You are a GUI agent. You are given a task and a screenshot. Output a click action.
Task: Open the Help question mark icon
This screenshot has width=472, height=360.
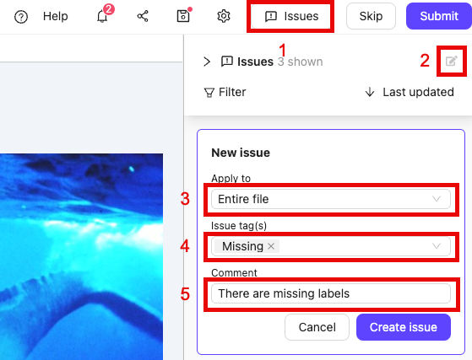point(21,17)
